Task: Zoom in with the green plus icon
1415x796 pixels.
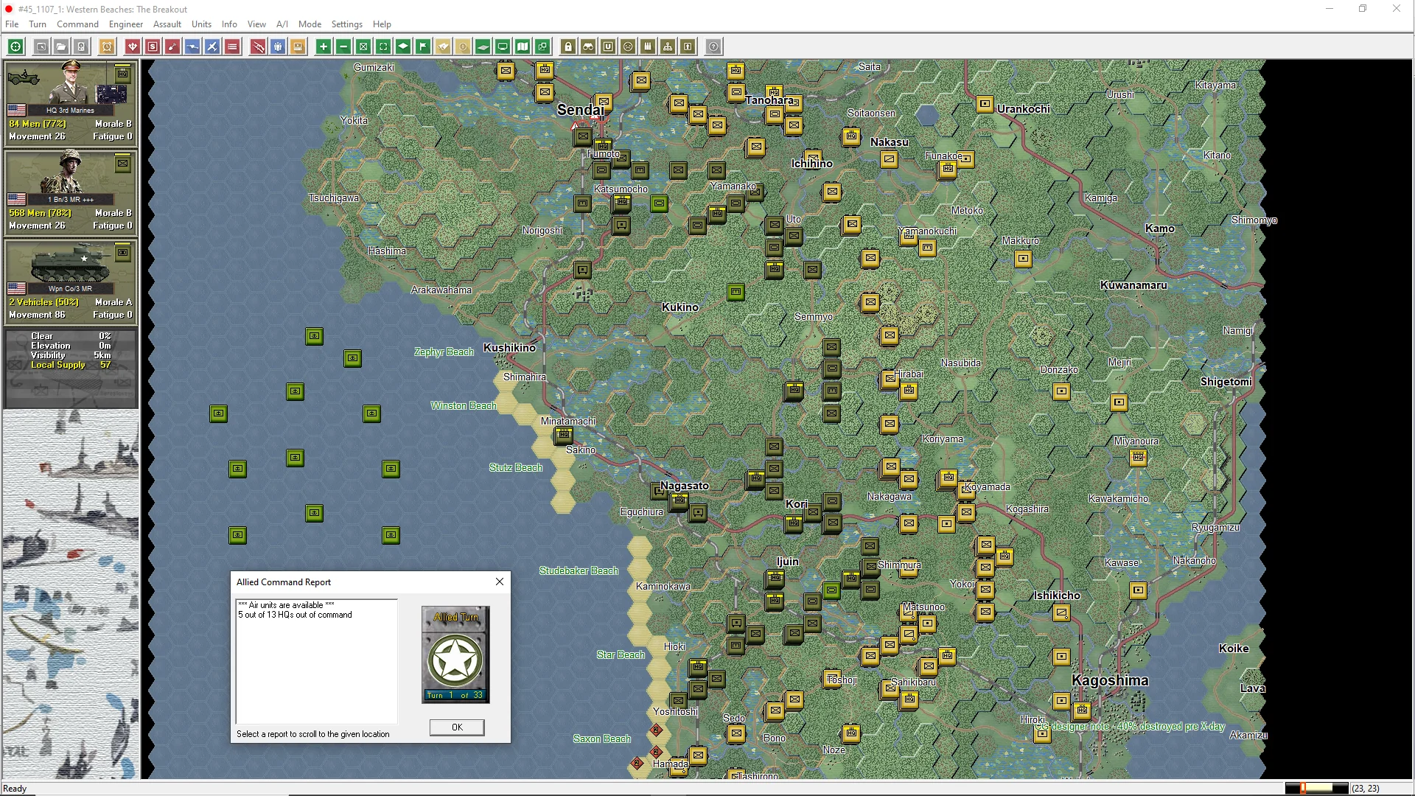Action: [324, 46]
